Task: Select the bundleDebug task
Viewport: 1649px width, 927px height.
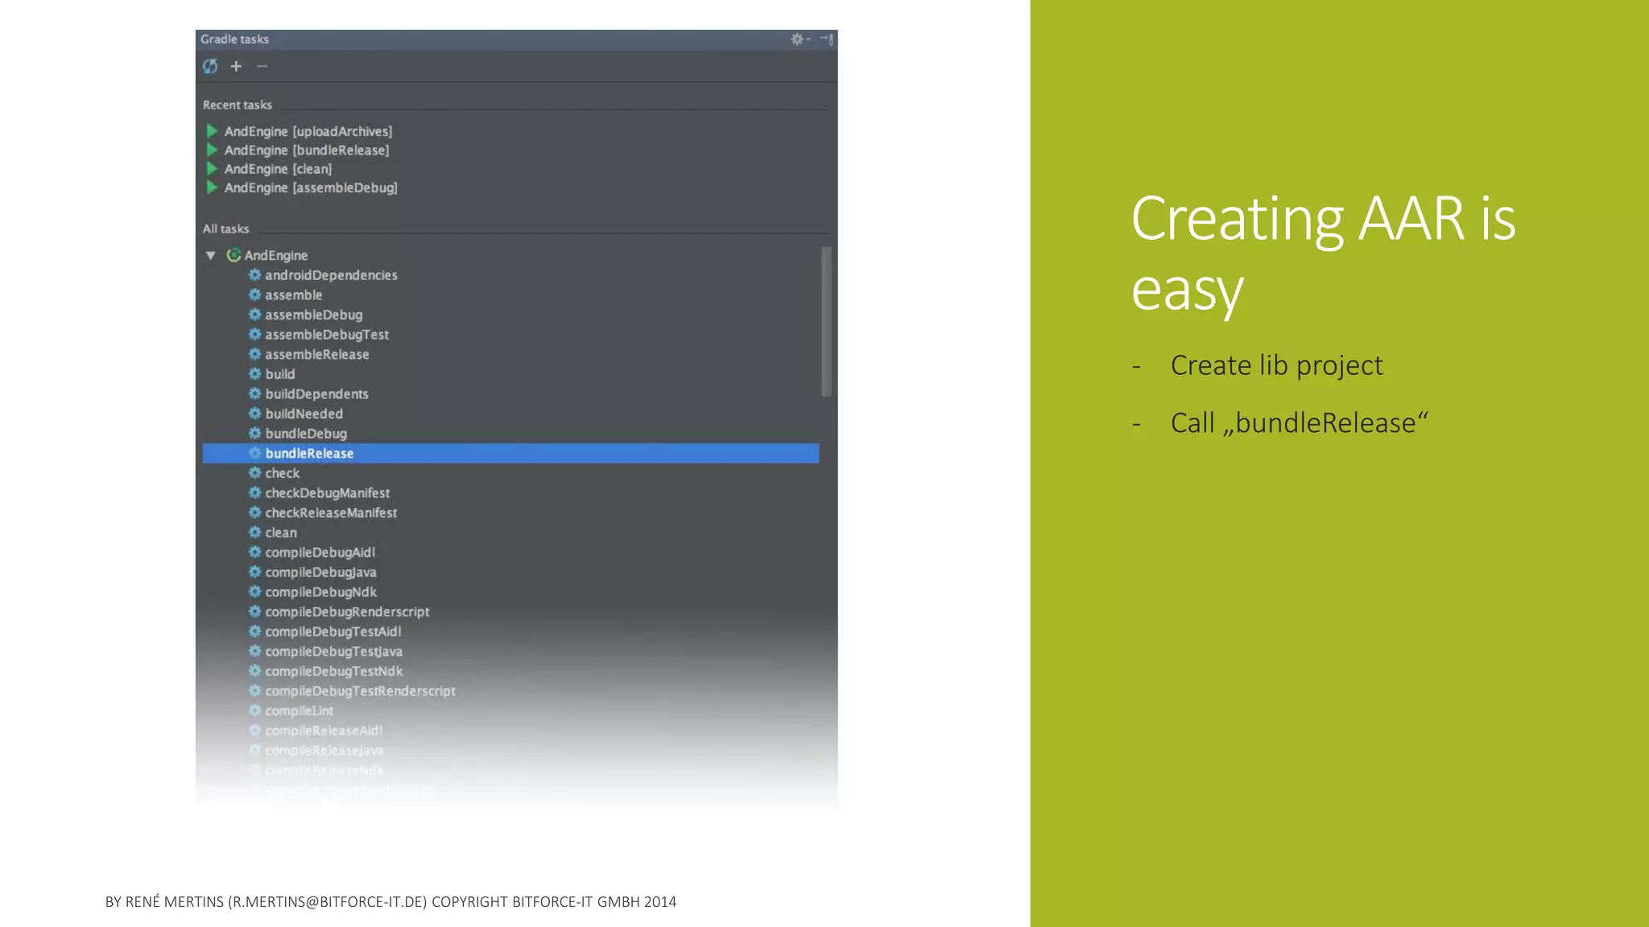Action: (x=298, y=434)
